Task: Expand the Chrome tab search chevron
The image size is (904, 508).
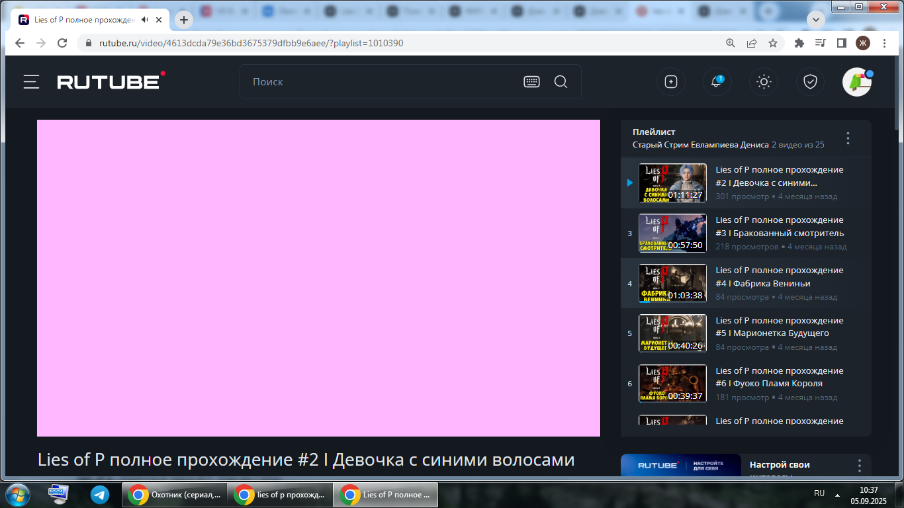Action: click(815, 20)
